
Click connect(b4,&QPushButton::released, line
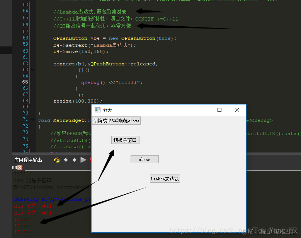pos(105,64)
